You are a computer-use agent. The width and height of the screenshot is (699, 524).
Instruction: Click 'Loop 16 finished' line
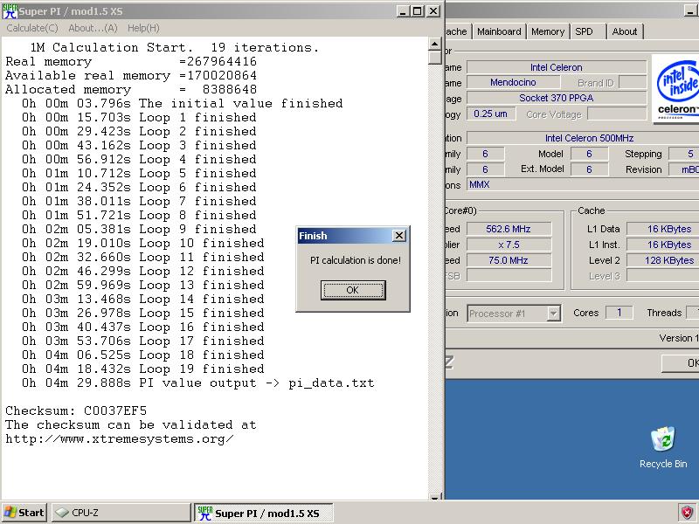pos(142,327)
